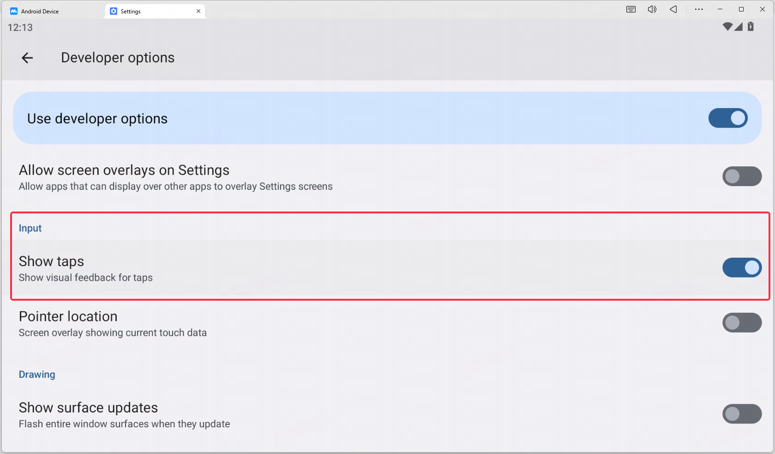Click the battery status icon
The image size is (775, 454).
pos(751,27)
